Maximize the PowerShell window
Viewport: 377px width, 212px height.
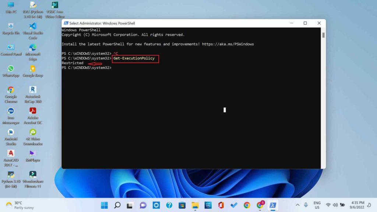(x=305, y=23)
